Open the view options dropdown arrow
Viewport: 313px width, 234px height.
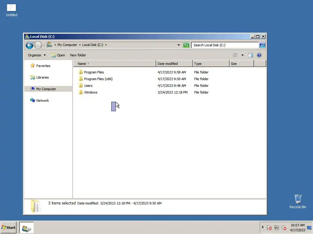click(x=242, y=55)
